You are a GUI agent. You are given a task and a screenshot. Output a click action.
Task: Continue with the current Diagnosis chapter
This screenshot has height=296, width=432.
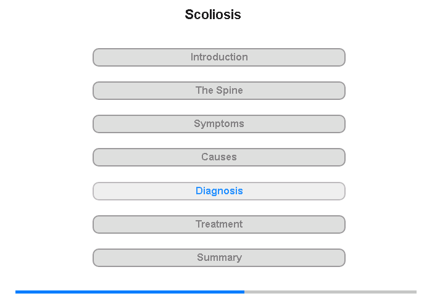(219, 191)
